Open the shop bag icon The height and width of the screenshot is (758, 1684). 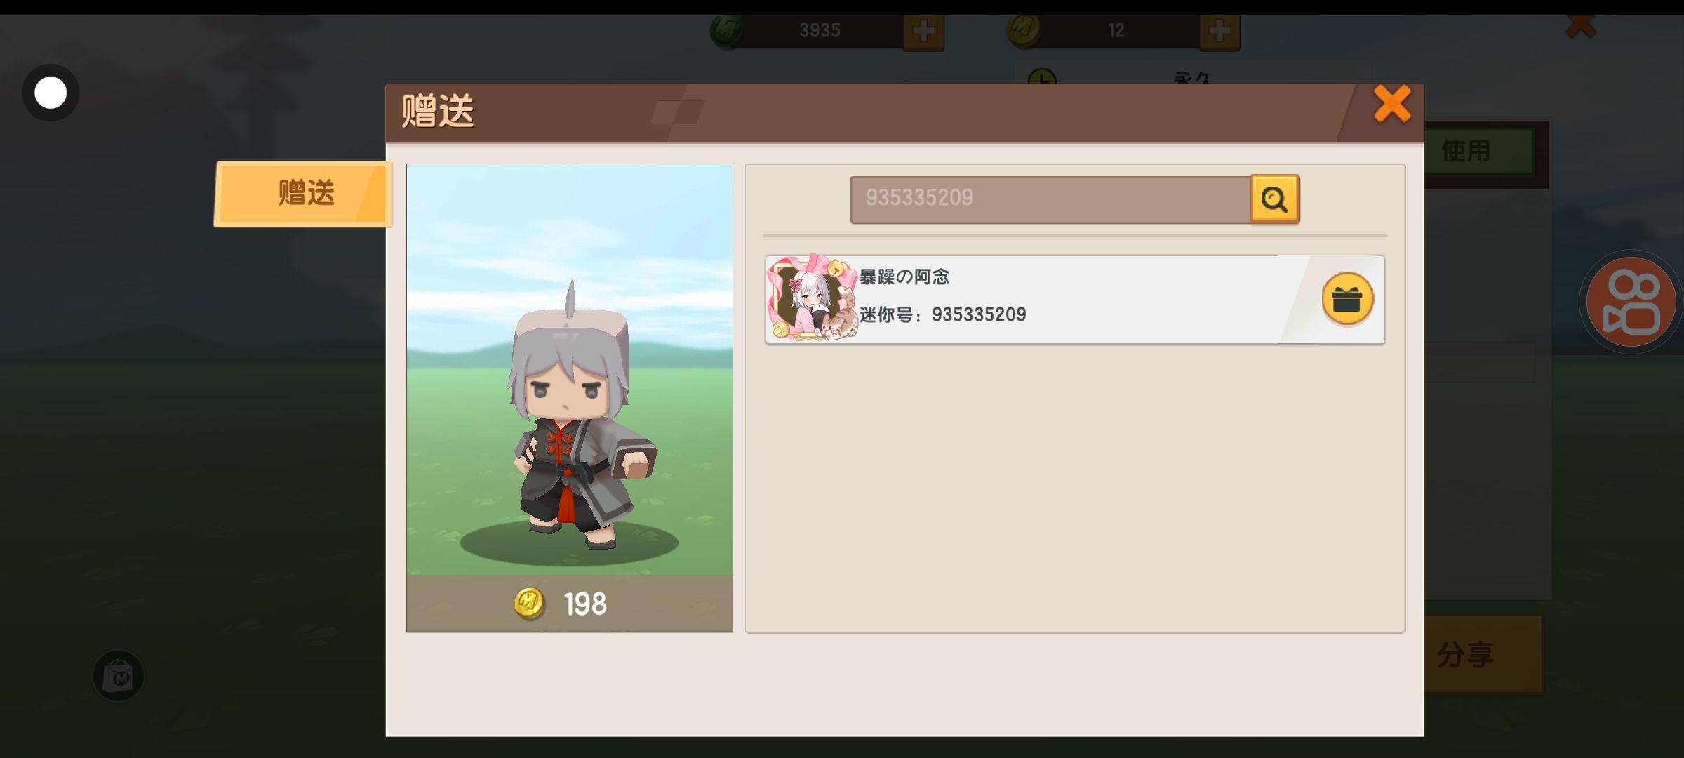[x=119, y=675]
